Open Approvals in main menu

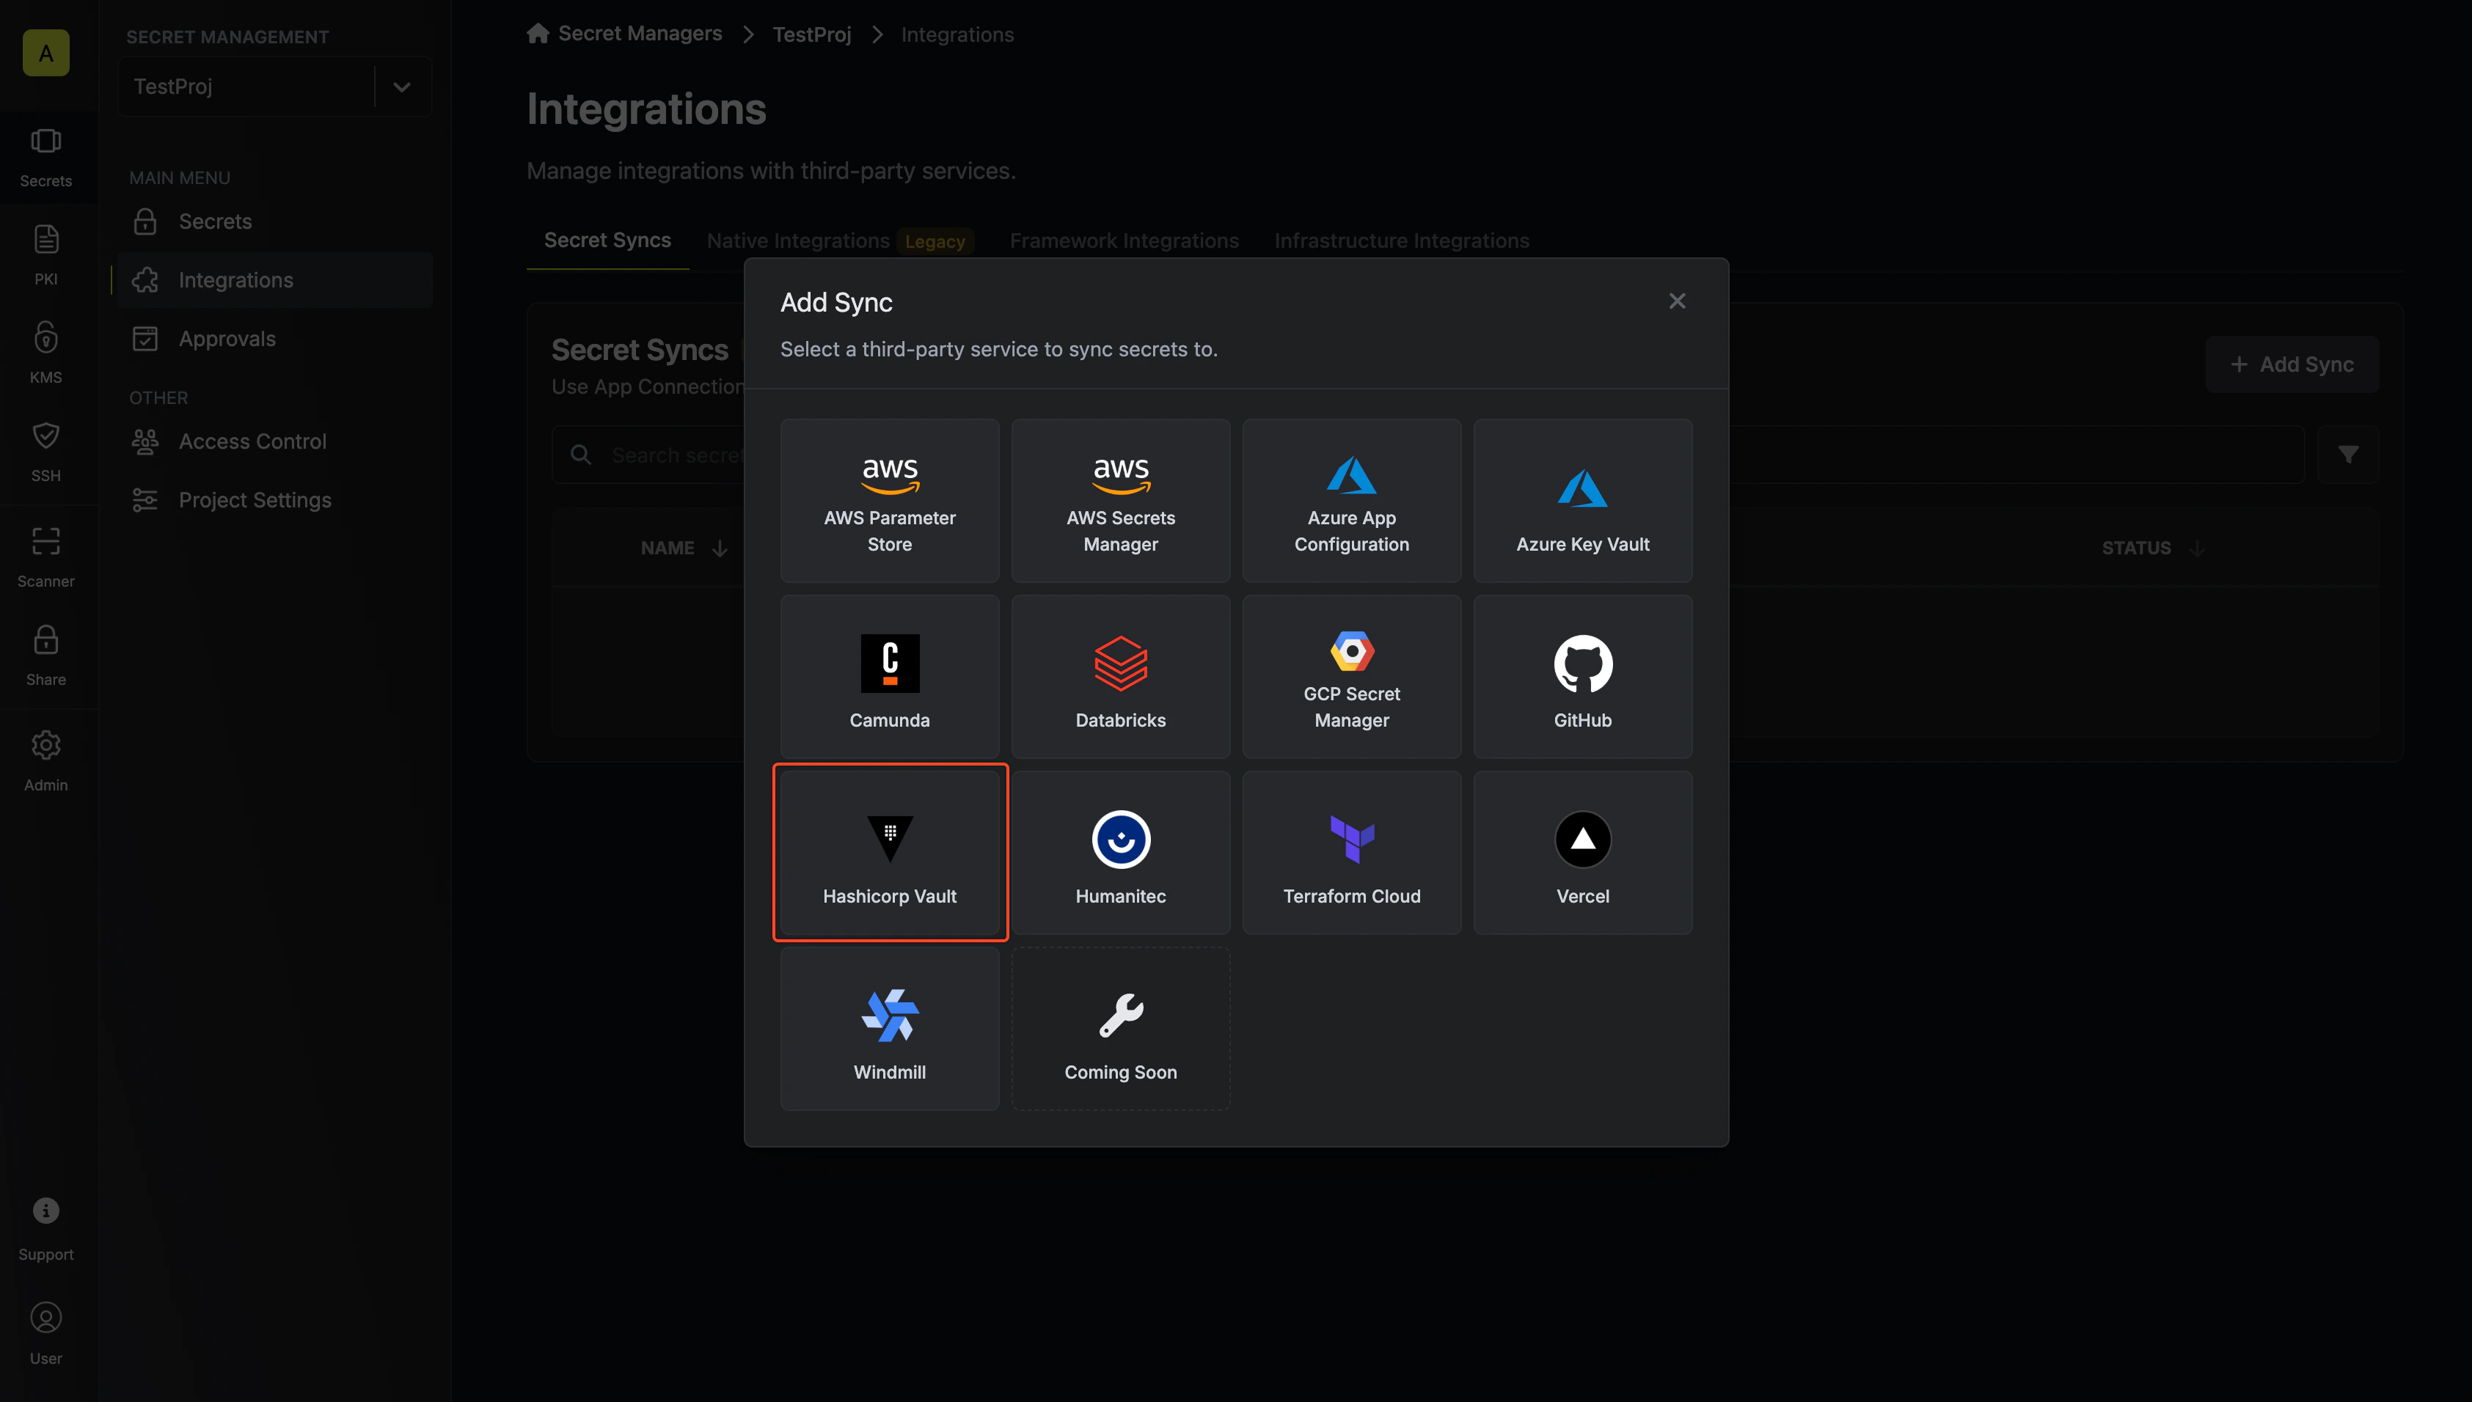275,339
